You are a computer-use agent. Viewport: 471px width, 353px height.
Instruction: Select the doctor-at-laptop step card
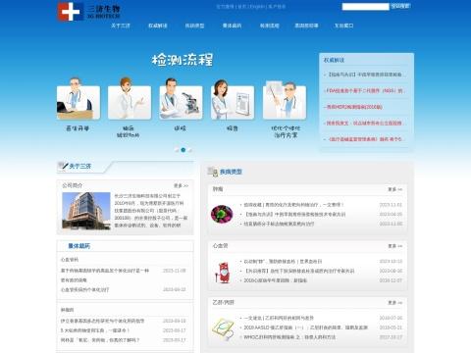click(78, 99)
